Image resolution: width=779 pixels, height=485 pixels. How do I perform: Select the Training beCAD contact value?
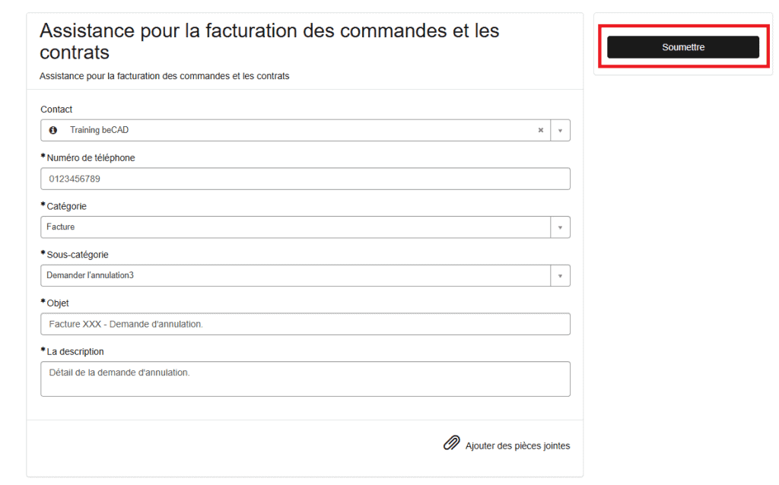(100, 130)
